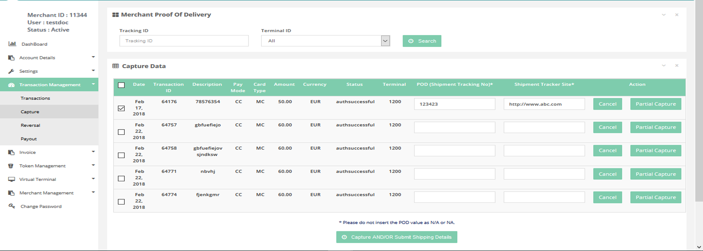Tick the select-all checkbox in table header
The width and height of the screenshot is (703, 251).
click(x=121, y=85)
